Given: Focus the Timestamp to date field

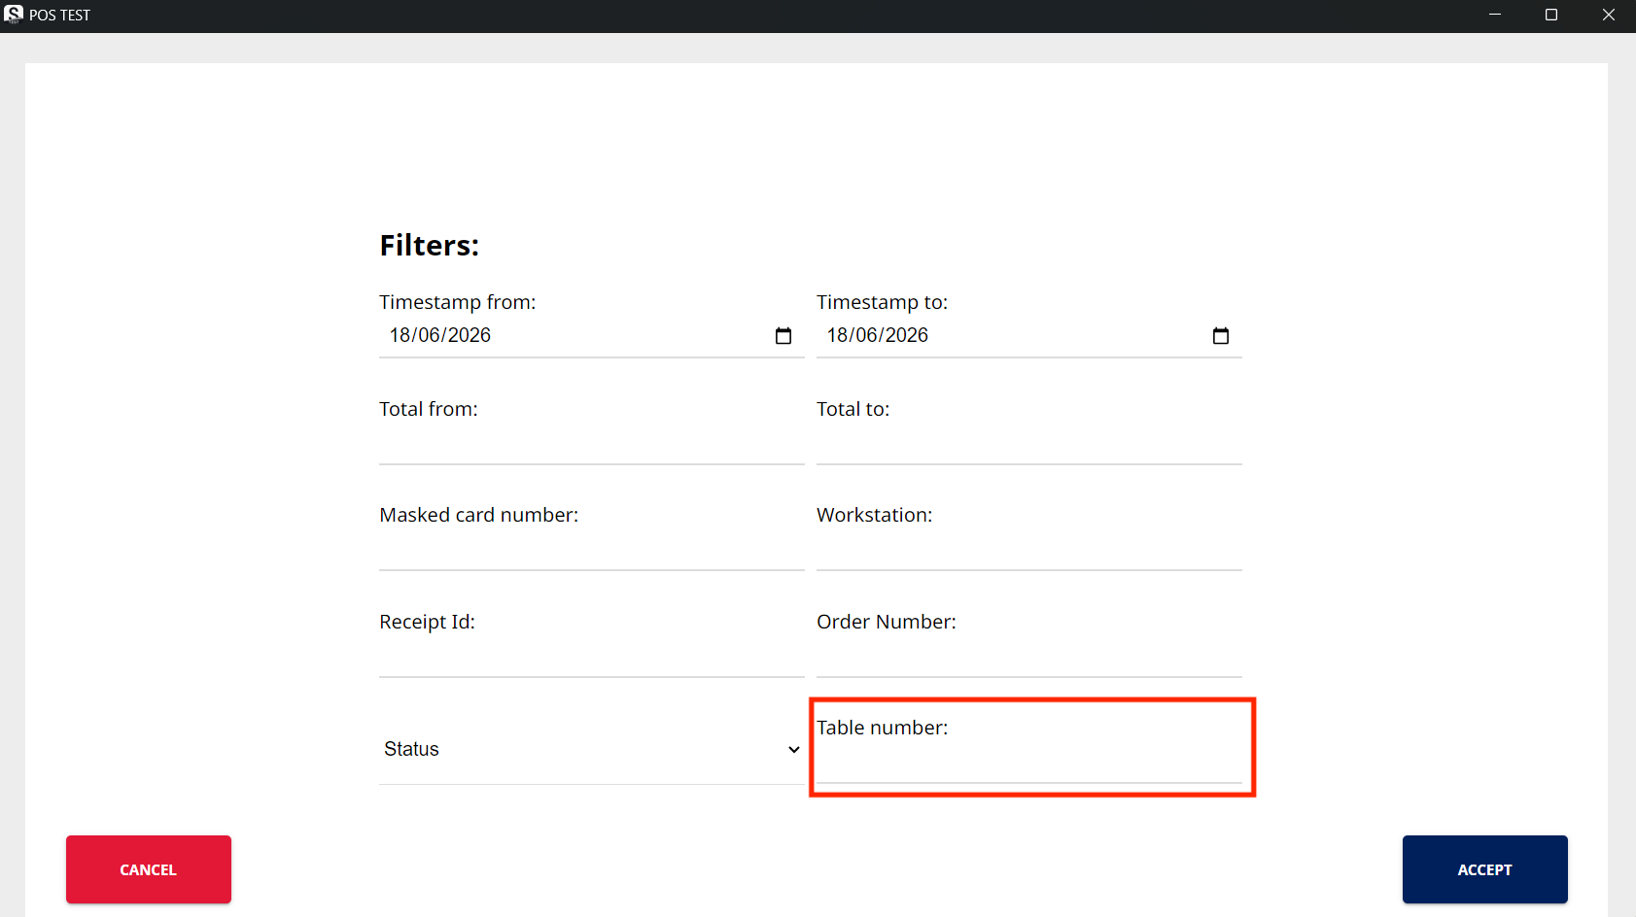Looking at the screenshot, I should pyautogui.click(x=1028, y=336).
